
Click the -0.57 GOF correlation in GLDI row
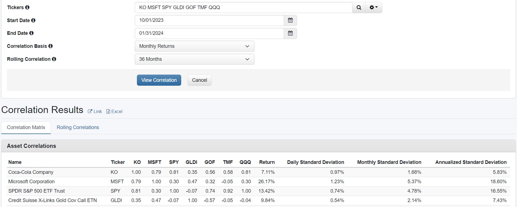point(209,200)
